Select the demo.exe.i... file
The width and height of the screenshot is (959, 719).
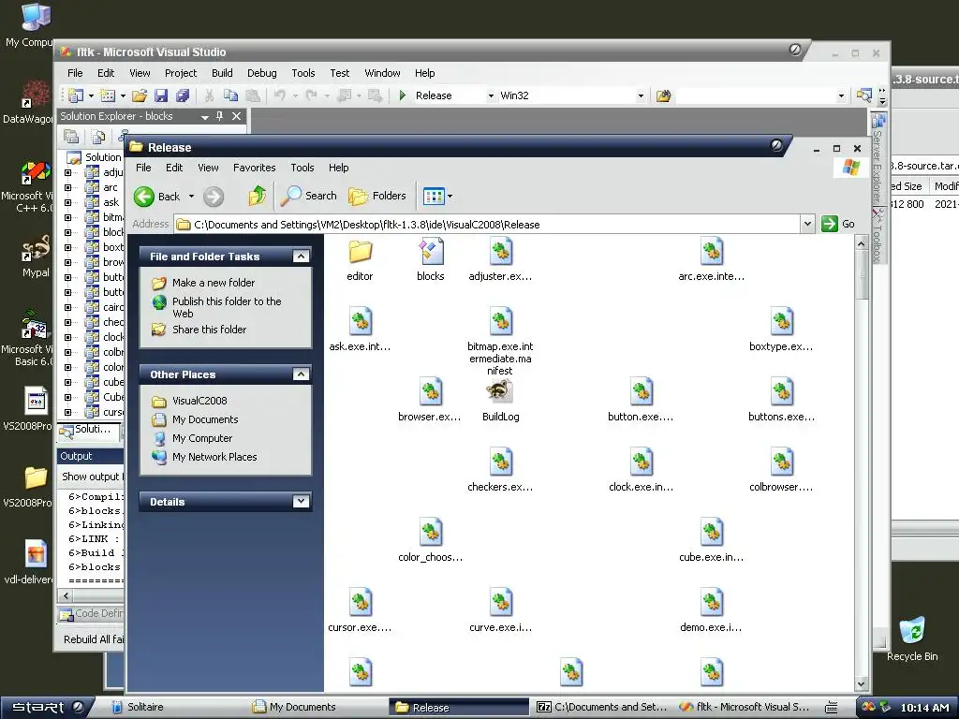point(712,611)
